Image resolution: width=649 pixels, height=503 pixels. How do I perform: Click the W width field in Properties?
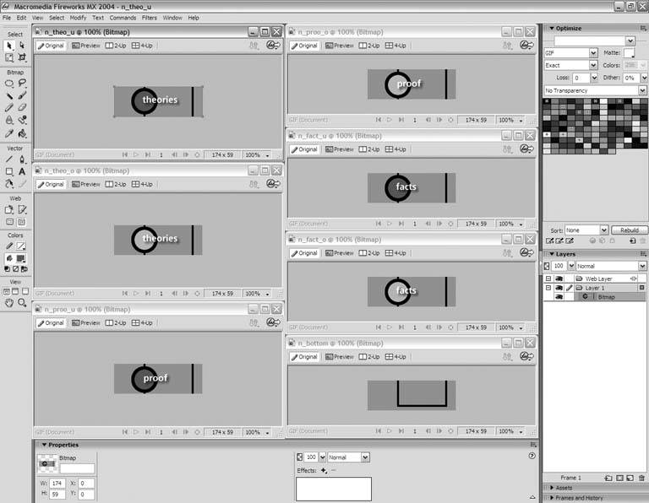tap(58, 484)
